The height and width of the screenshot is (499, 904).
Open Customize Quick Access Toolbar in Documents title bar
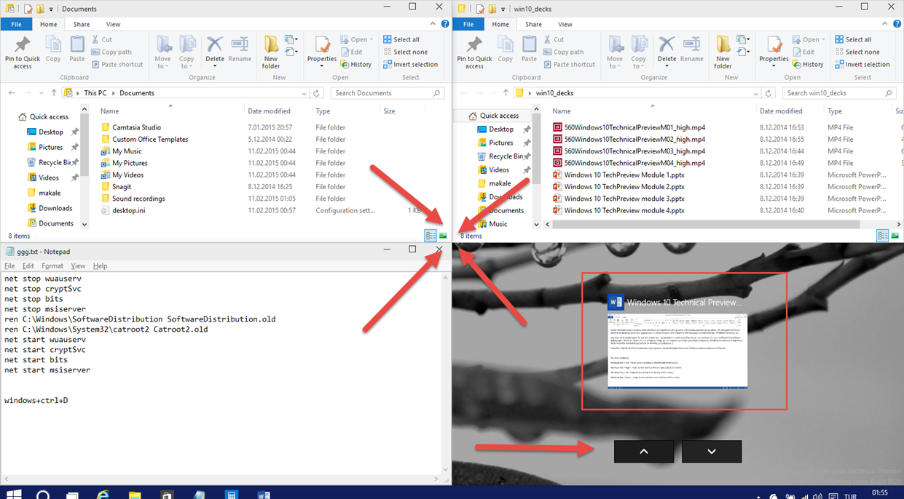point(52,9)
